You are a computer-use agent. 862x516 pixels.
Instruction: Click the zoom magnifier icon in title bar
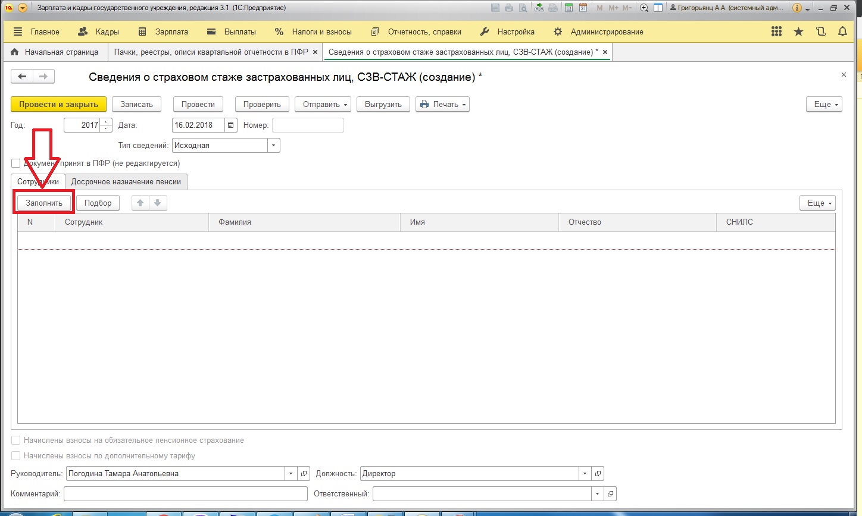(x=644, y=8)
